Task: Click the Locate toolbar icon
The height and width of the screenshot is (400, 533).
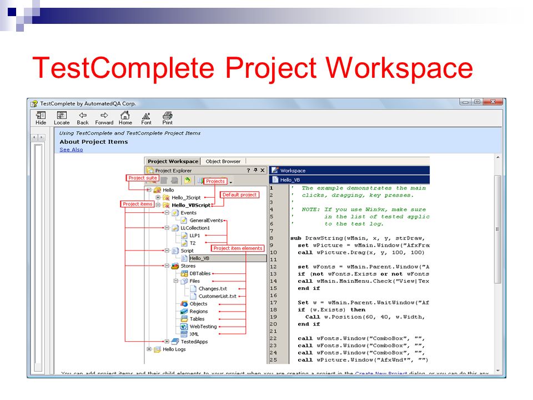Action: [x=62, y=116]
